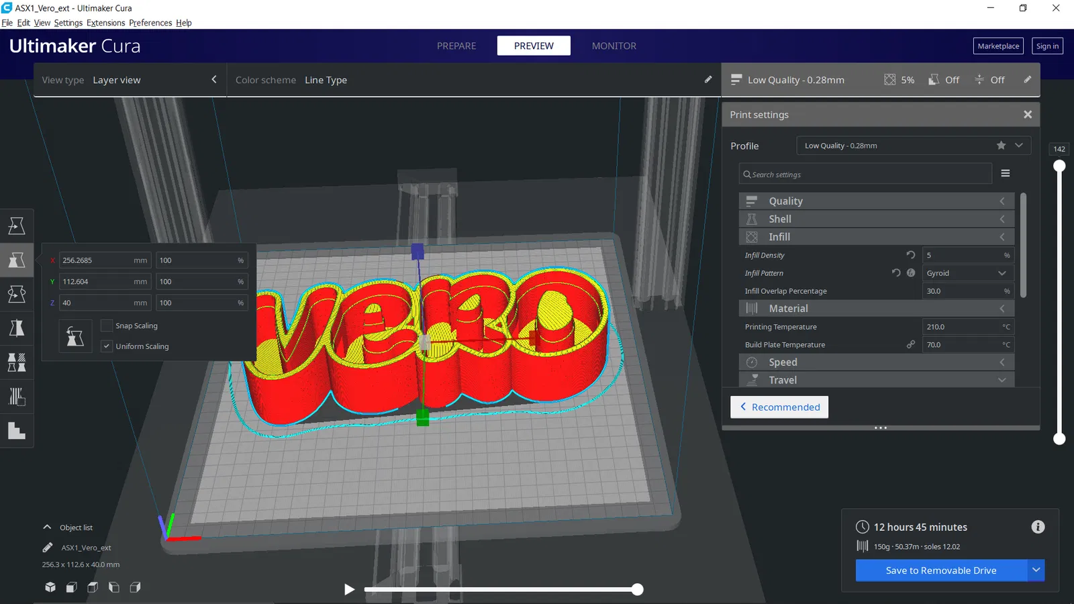The width and height of the screenshot is (1074, 604).
Task: Collapse the Quality settings section
Action: coord(877,201)
